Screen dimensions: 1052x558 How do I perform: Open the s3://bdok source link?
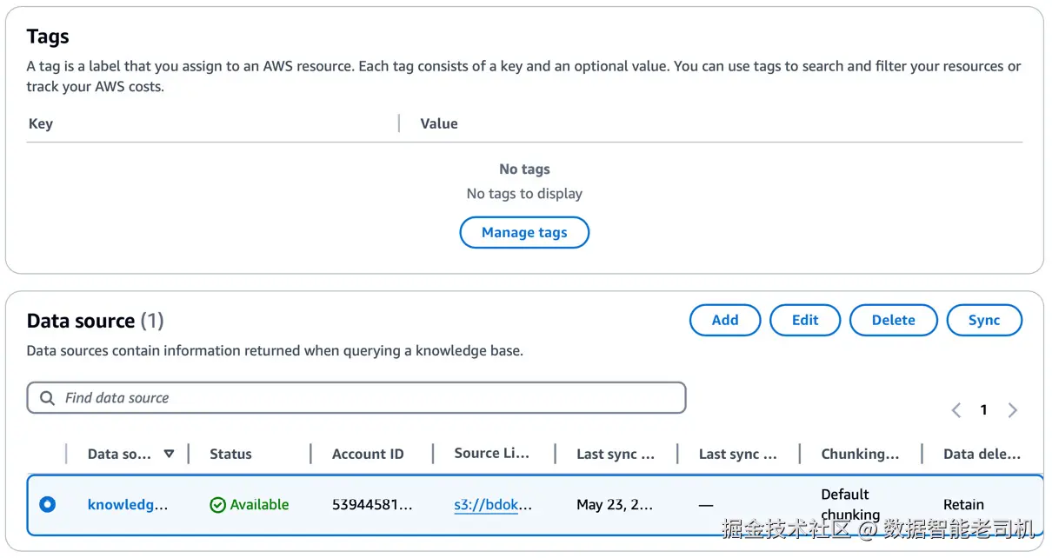point(493,505)
